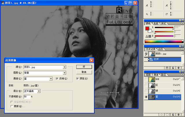Click the trash icon in History panel
185x117 pixels.
pyautogui.click(x=178, y=68)
